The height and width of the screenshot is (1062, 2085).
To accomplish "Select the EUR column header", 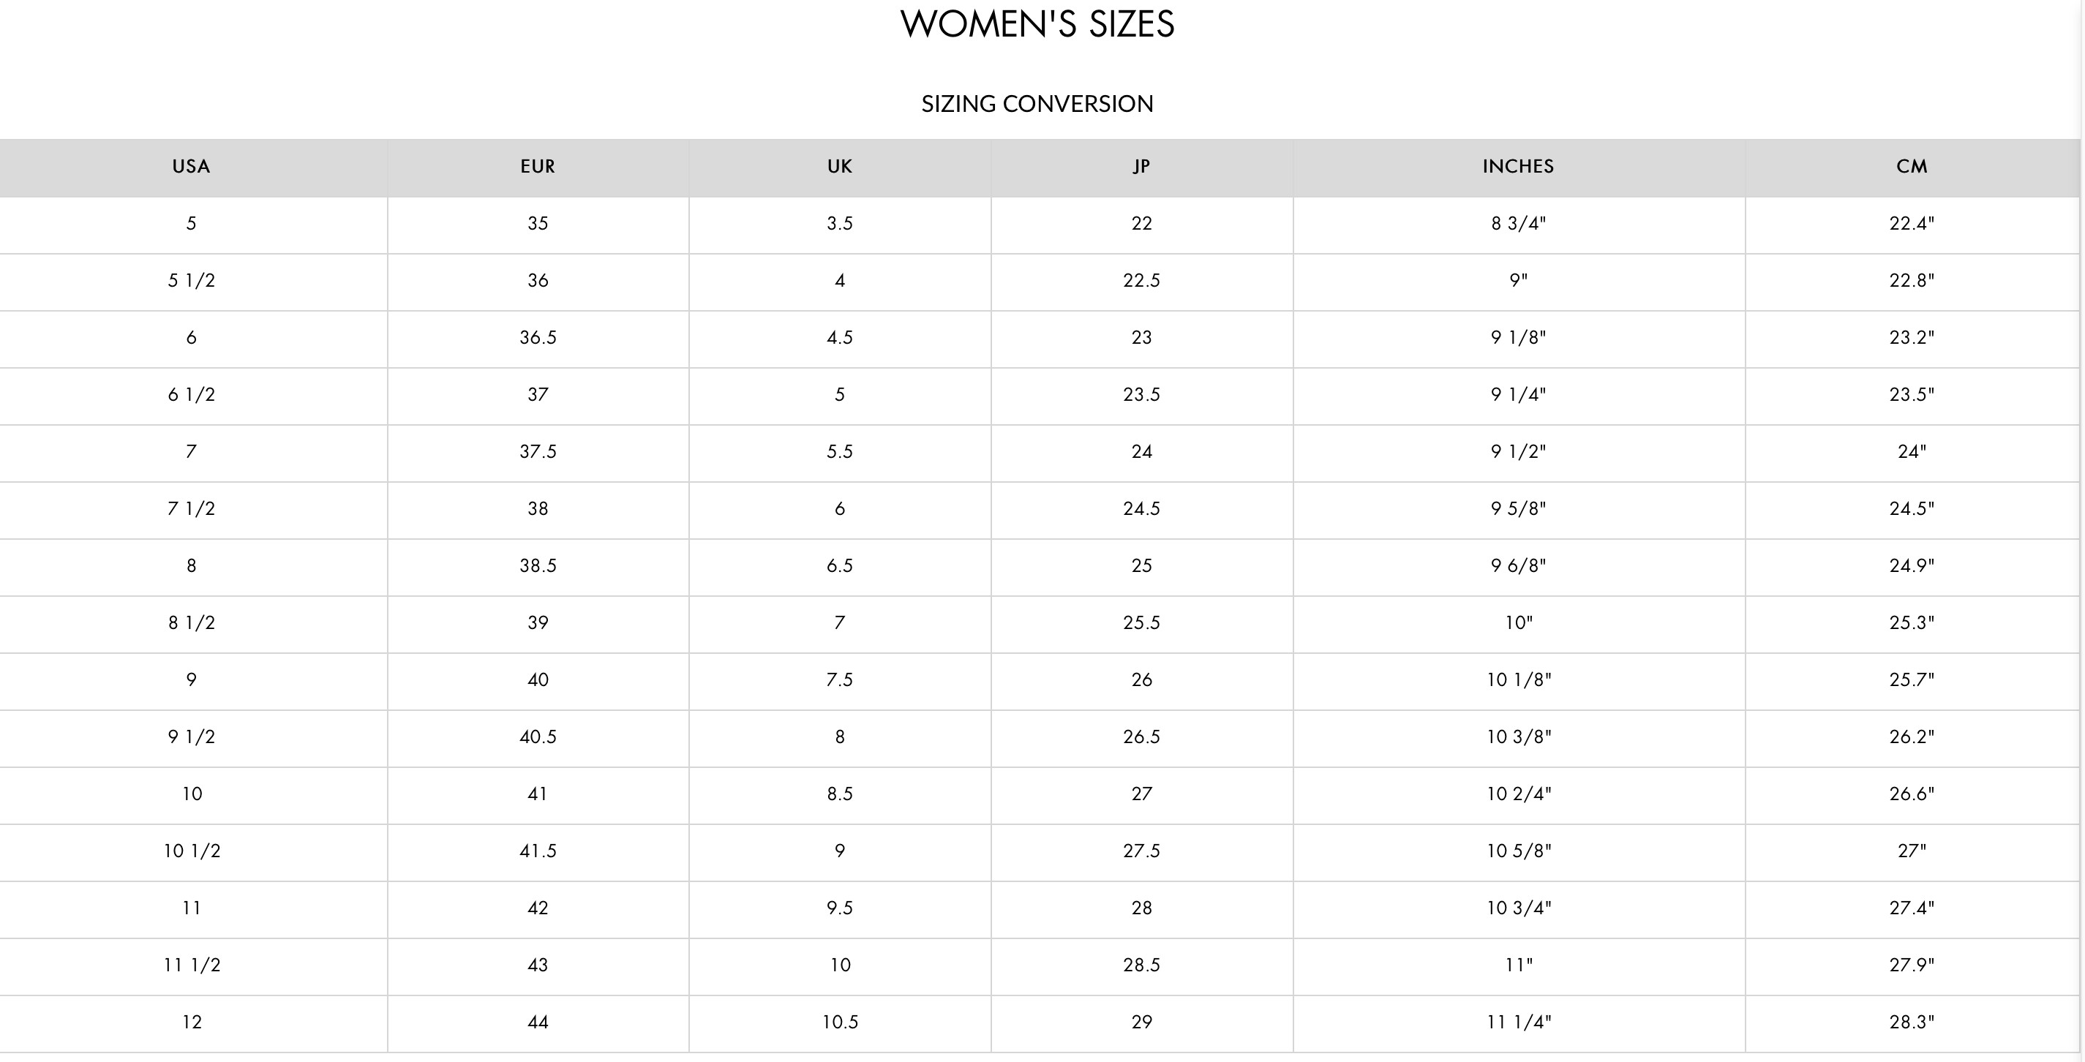I will point(538,167).
